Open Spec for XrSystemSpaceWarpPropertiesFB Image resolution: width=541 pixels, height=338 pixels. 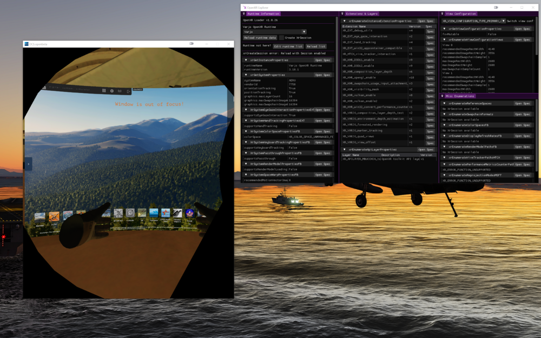click(x=322, y=175)
